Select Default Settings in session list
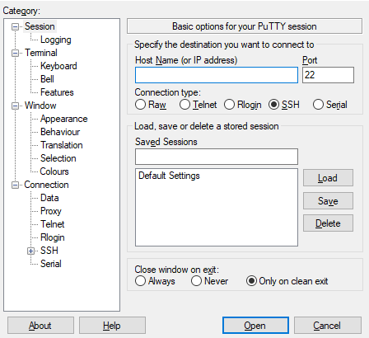Viewport: 369px width, 338px height. point(169,176)
